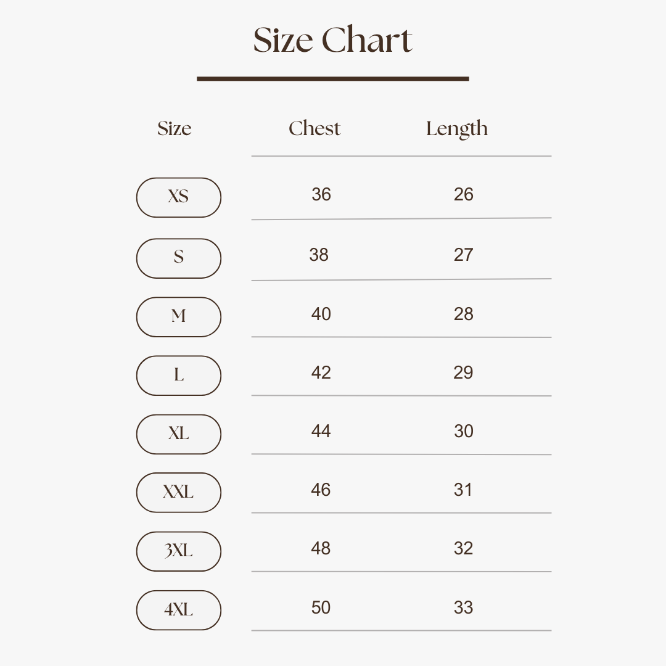The height and width of the screenshot is (666, 666).
Task: Click the XS chest value 36
Action: tap(321, 195)
